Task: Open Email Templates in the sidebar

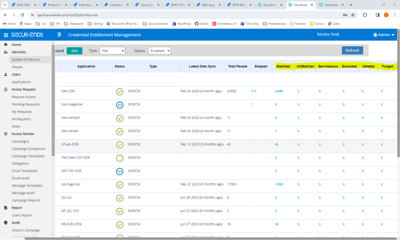Action: [x=25, y=171]
